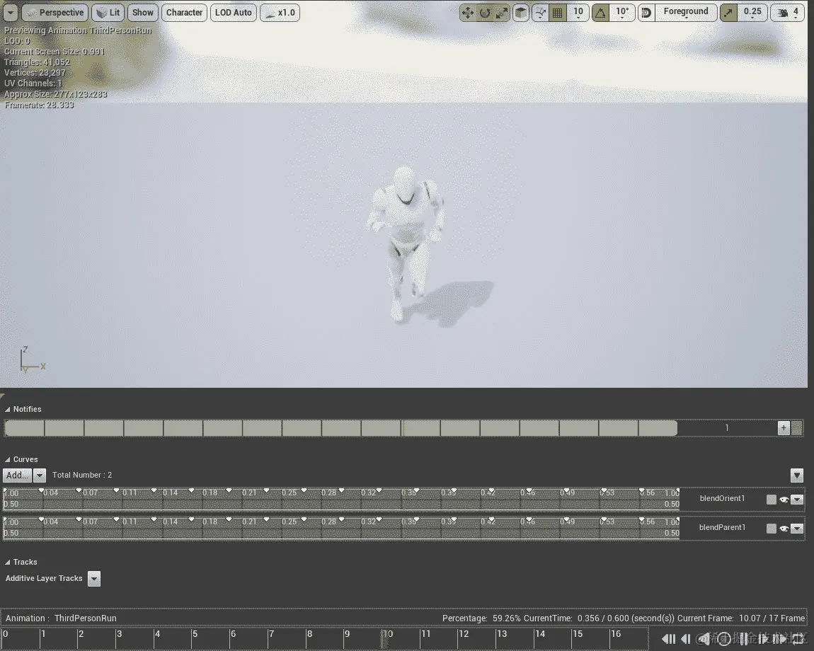Open camera speed 4 setting
814x651 pixels.
[788, 13]
